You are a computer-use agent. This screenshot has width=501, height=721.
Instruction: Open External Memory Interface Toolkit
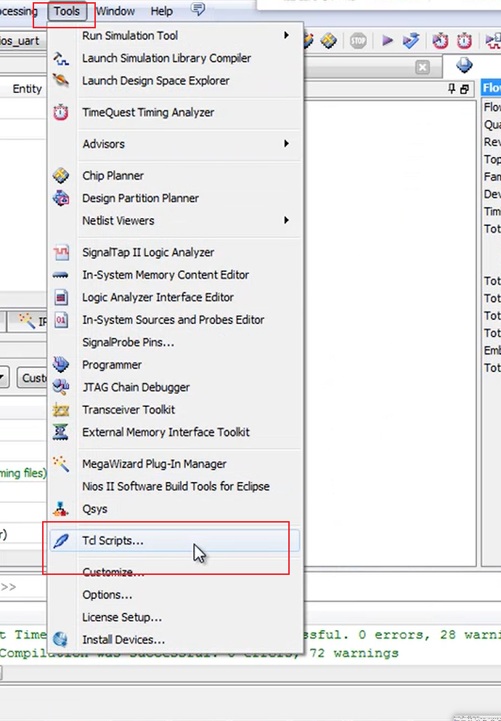(175, 432)
